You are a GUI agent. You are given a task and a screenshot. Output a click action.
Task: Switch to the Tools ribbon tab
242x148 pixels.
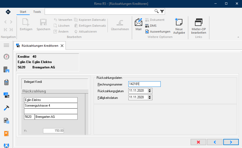click(37, 12)
